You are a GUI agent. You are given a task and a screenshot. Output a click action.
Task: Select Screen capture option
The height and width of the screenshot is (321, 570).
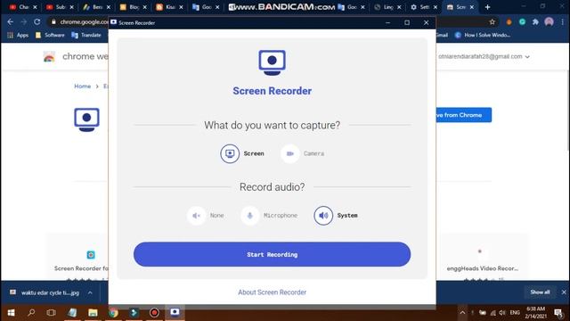pos(242,153)
